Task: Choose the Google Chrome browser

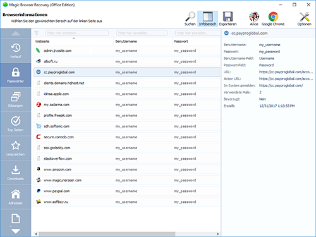Action: tap(273, 19)
